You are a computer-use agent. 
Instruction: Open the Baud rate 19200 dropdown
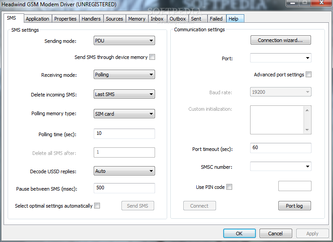point(281,92)
